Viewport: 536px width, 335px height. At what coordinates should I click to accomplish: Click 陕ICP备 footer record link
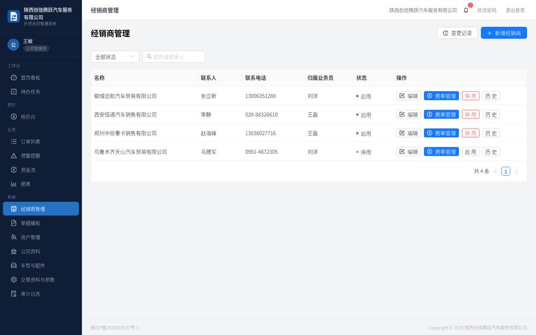115,327
